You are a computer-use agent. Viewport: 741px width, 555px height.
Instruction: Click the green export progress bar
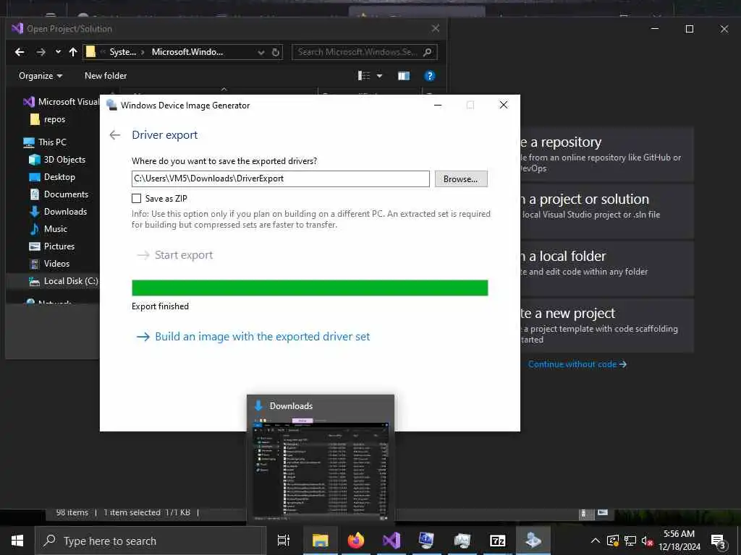(310, 288)
